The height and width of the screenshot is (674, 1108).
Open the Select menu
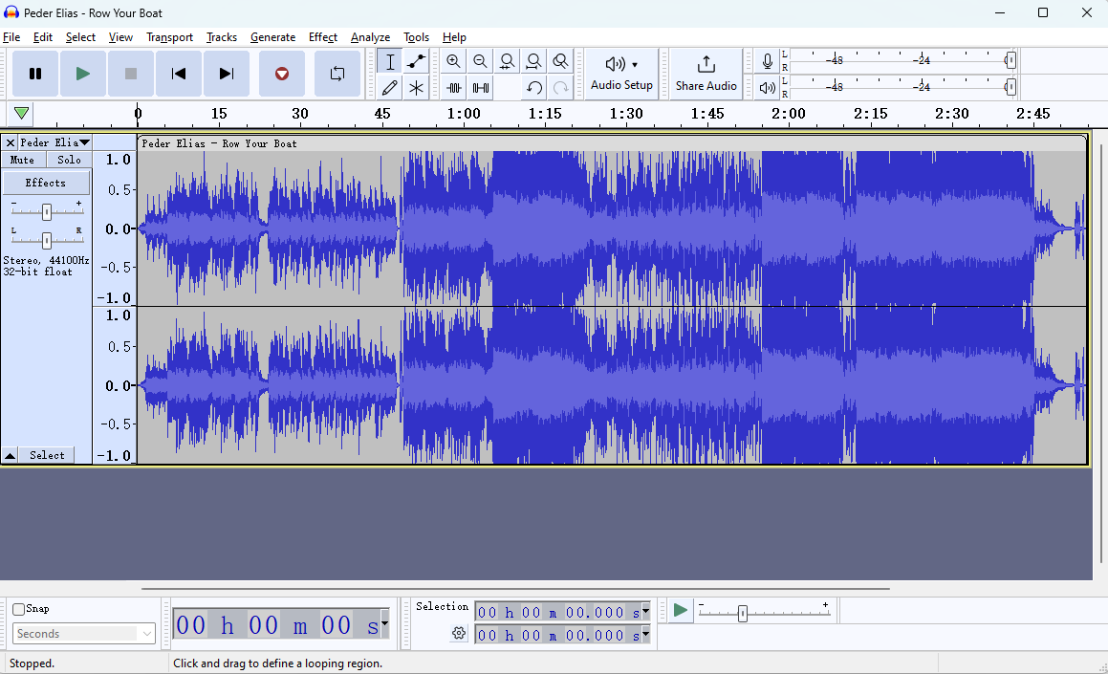click(x=80, y=37)
